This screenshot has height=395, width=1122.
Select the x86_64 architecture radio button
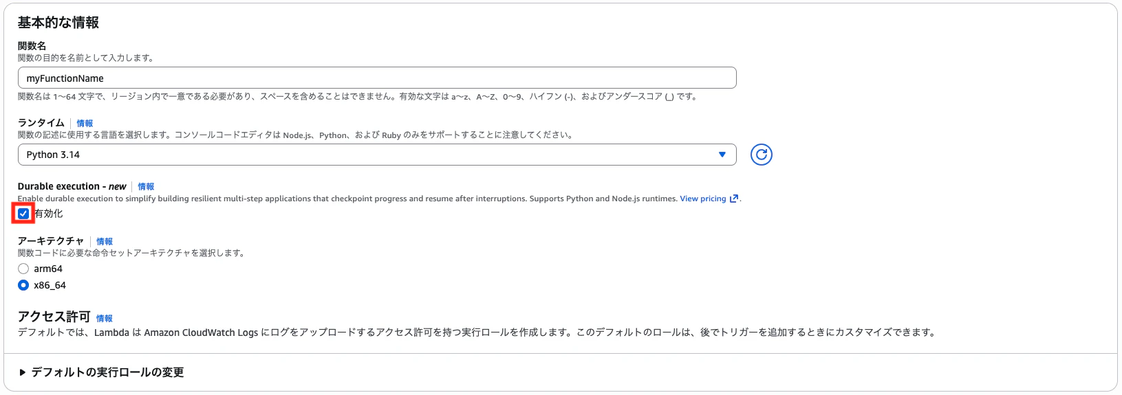23,285
